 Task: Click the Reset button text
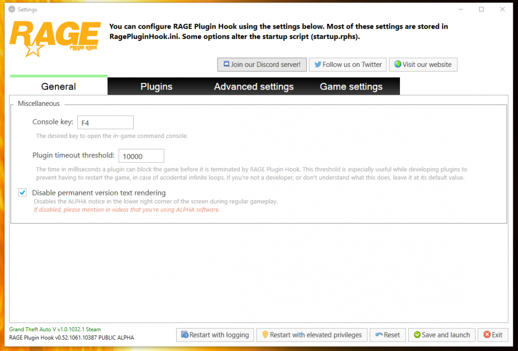click(x=392, y=335)
